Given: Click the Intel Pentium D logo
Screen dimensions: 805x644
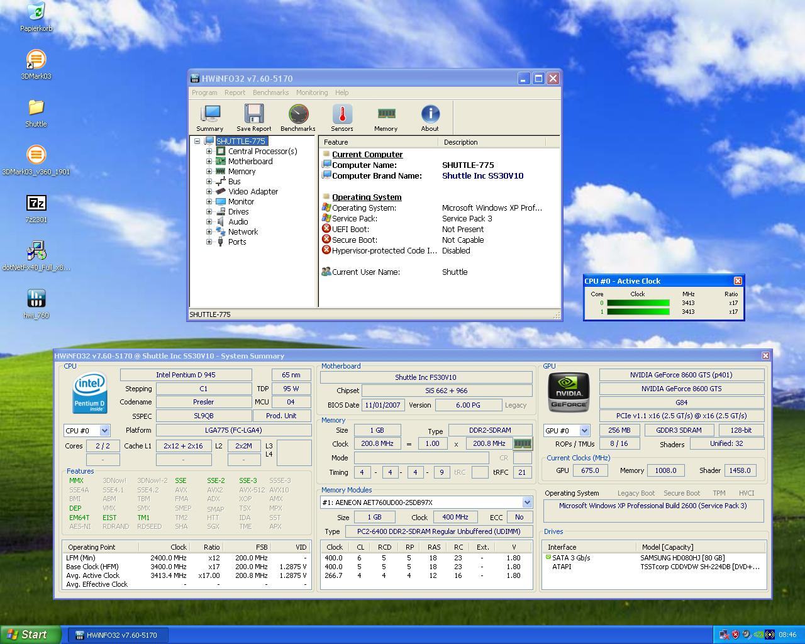Looking at the screenshot, I should coord(90,392).
